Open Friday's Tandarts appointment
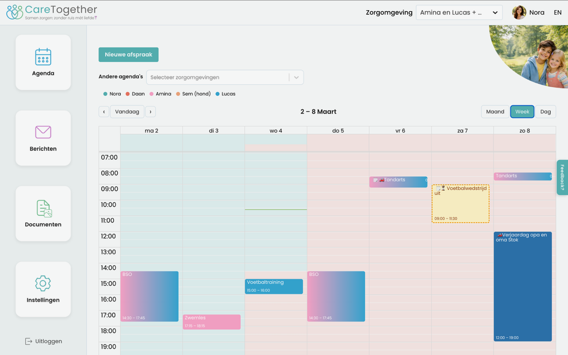The image size is (568, 355). coord(398,182)
